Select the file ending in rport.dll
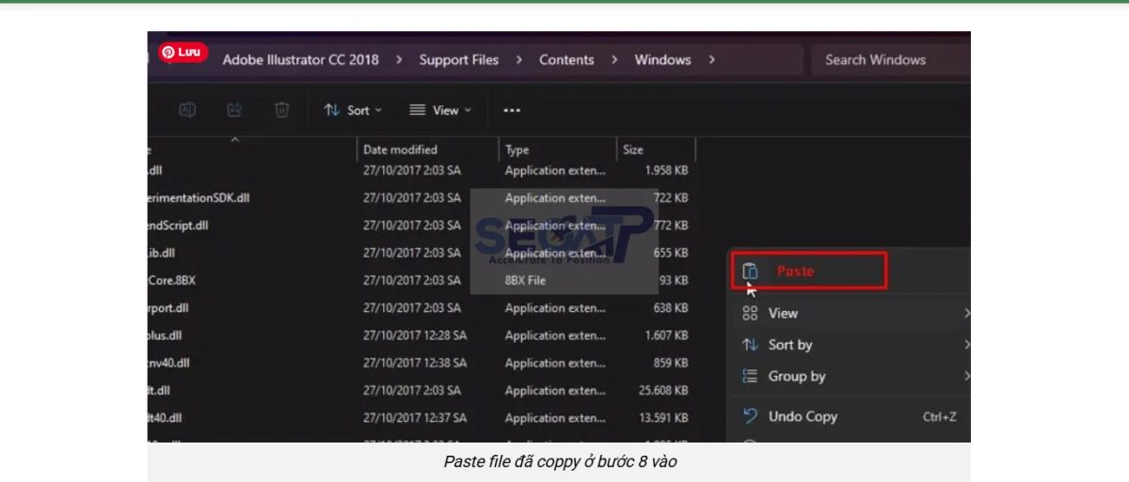1129x482 pixels. coord(168,307)
